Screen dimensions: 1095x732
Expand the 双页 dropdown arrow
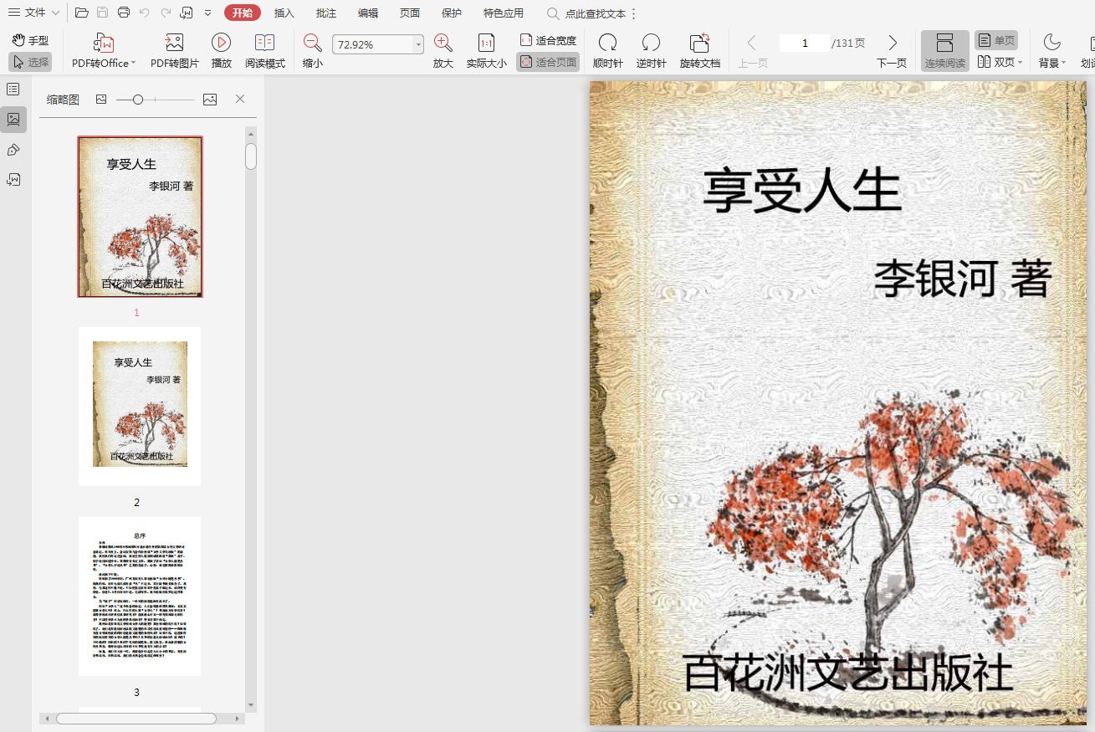tap(1021, 63)
